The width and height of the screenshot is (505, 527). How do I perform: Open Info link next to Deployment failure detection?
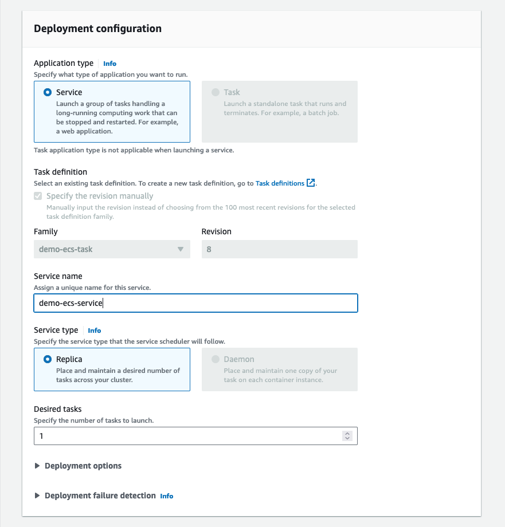coord(166,496)
